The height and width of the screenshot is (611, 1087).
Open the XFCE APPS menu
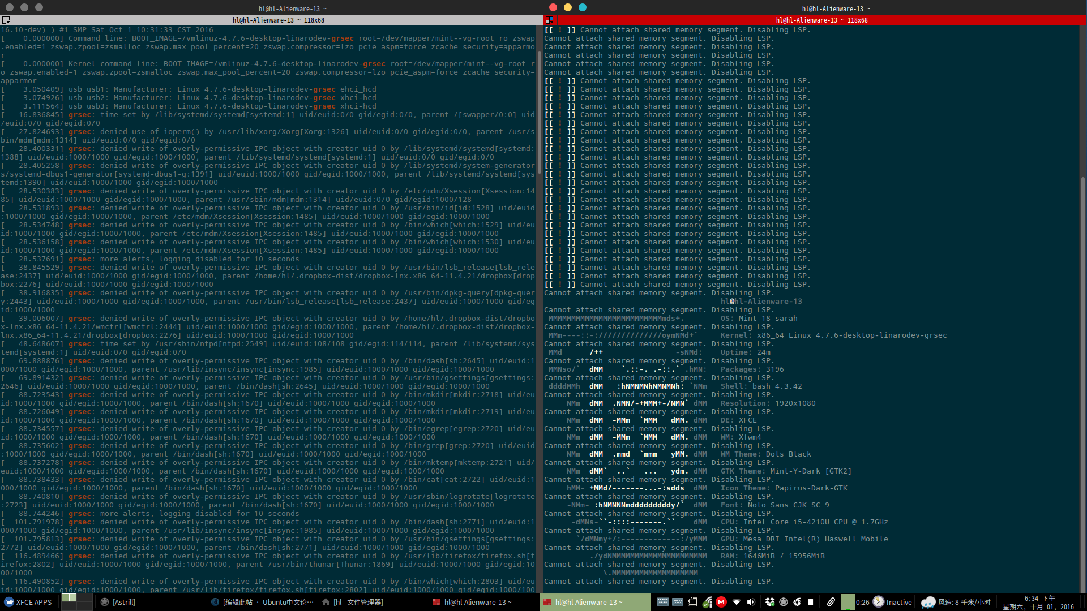[28, 602]
